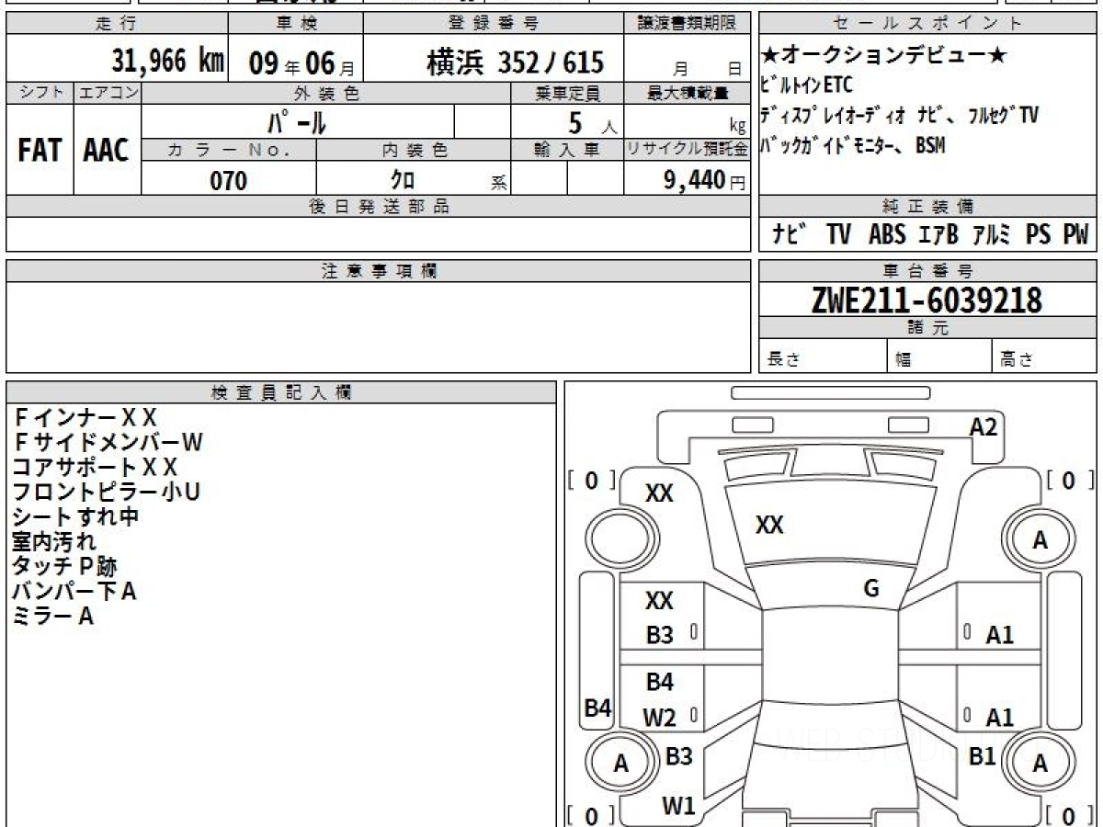
Task: Select the パール exterior color cell
Action: pyautogui.click(x=297, y=121)
